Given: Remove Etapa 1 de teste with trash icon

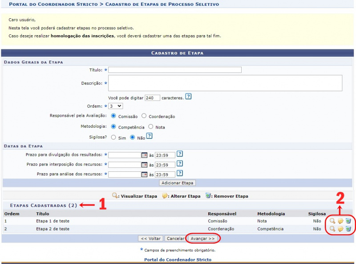Looking at the screenshot, I should [x=348, y=221].
